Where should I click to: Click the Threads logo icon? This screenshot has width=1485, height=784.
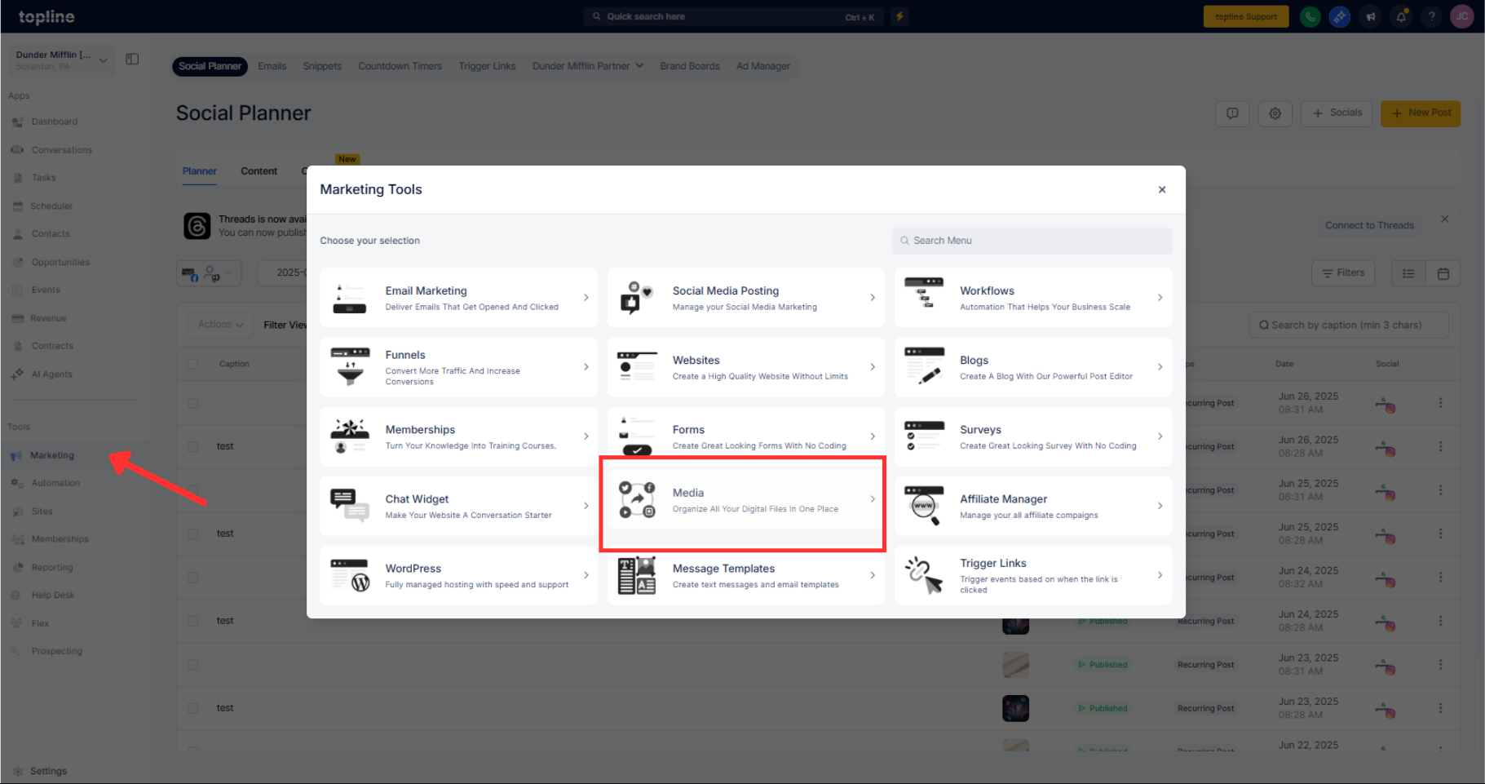coord(197,226)
